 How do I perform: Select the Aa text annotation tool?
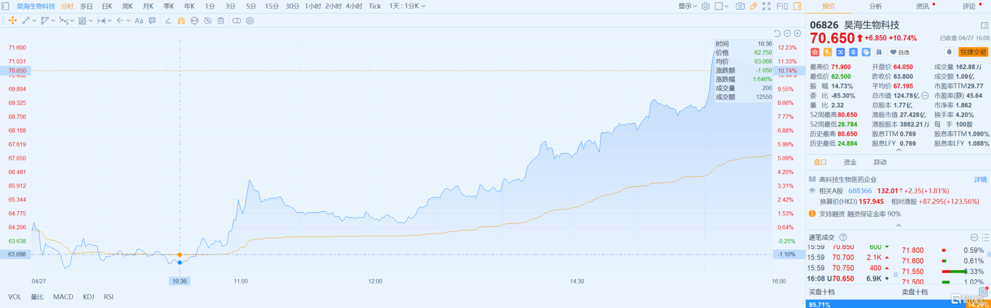click(x=139, y=21)
